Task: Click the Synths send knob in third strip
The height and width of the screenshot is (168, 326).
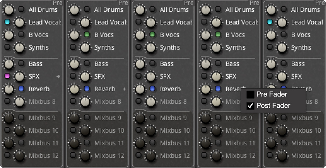Action: click(151, 48)
